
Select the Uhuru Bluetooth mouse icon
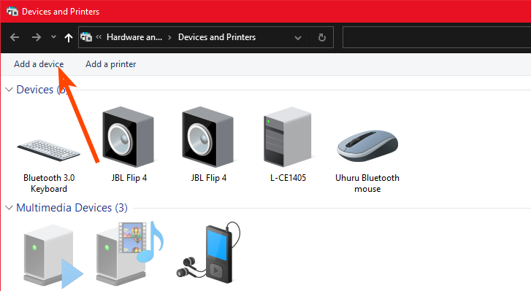point(367,146)
